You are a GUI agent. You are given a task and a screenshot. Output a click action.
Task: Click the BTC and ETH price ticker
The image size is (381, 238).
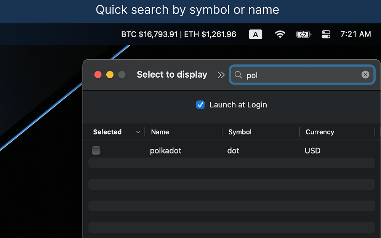179,34
